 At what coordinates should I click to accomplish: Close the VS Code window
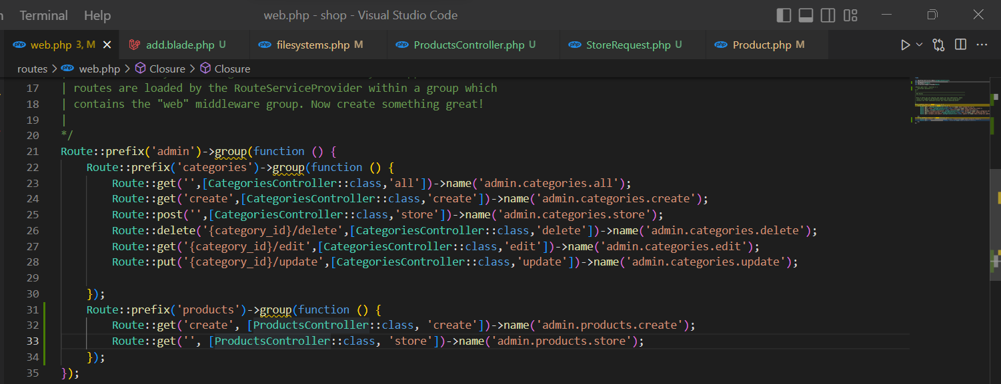point(978,15)
